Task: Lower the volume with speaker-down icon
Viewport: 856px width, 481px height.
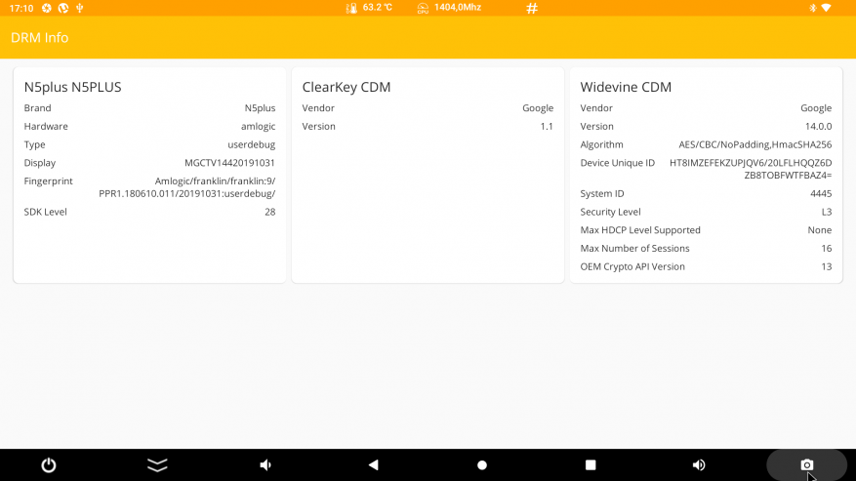Action: (265, 465)
